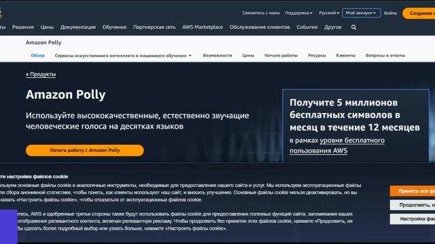
Task: Switch to the Цены tab under Amazon Polly
Action: point(248,56)
